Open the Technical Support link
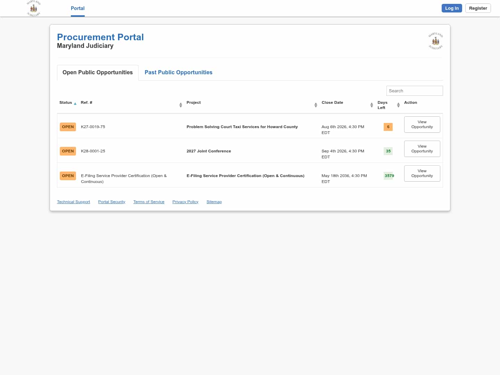Image resolution: width=500 pixels, height=375 pixels. [x=73, y=202]
